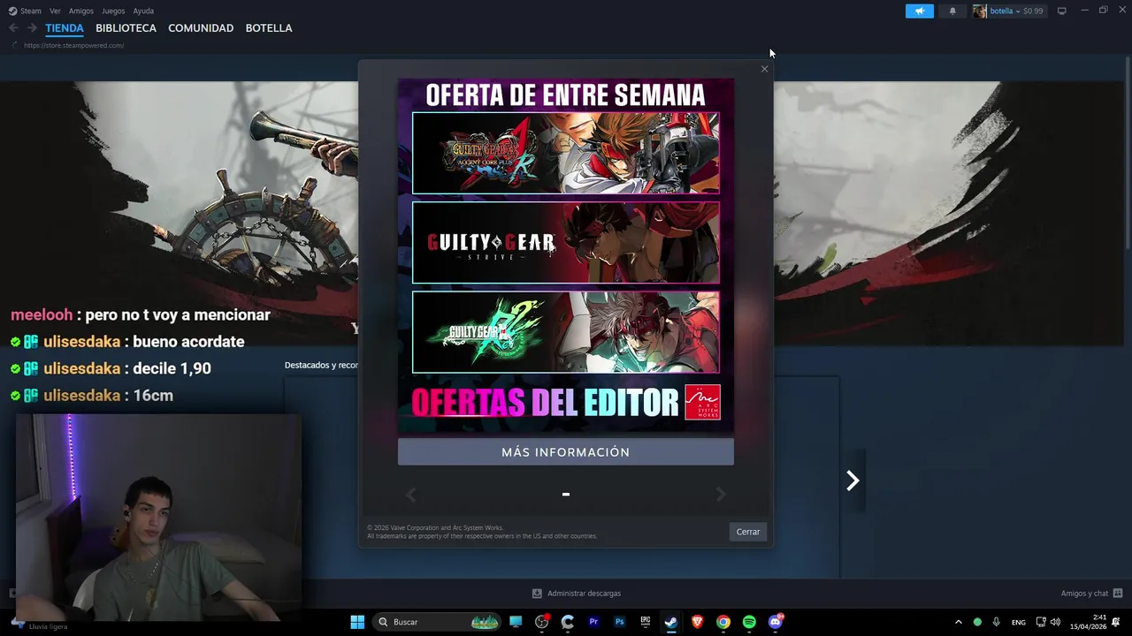This screenshot has width=1132, height=636.
Task: Go to TIENDA tab
Action: pyautogui.click(x=65, y=28)
